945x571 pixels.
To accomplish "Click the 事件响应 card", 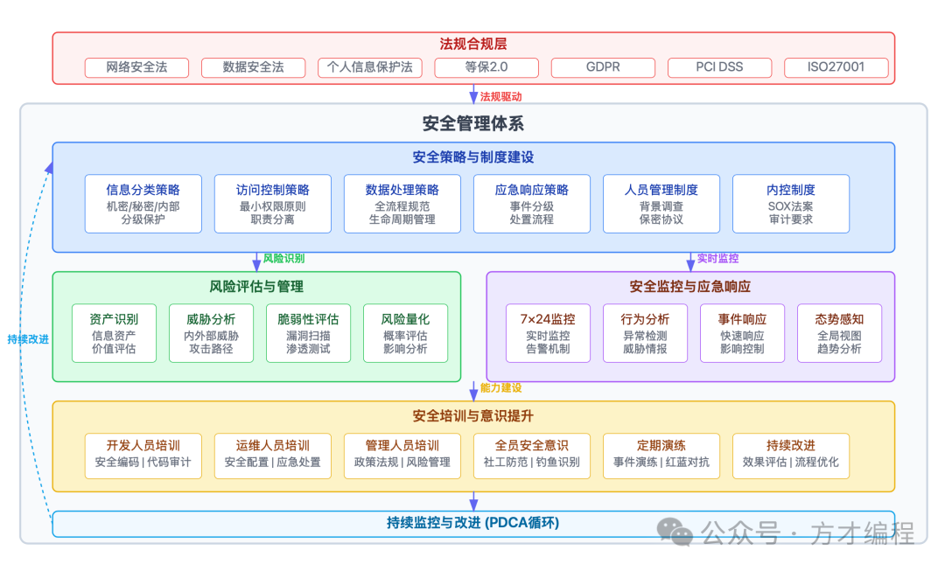I will coord(742,333).
